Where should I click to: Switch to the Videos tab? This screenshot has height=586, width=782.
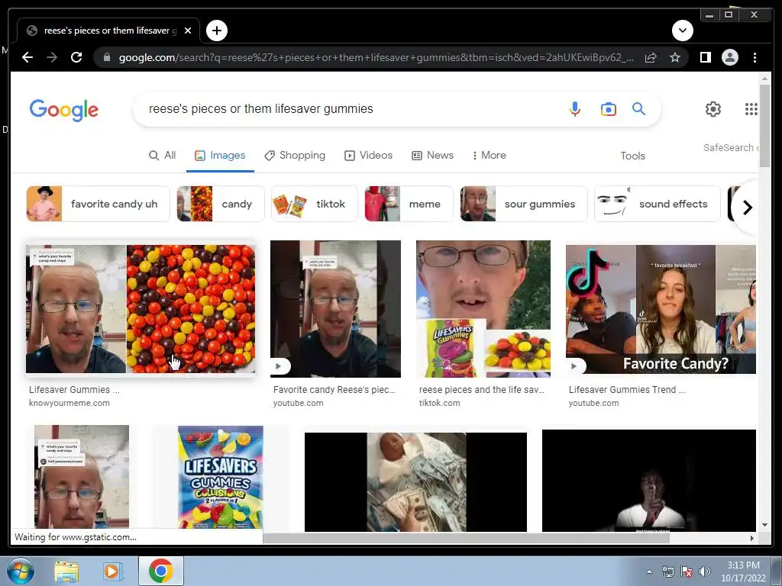pyautogui.click(x=369, y=156)
